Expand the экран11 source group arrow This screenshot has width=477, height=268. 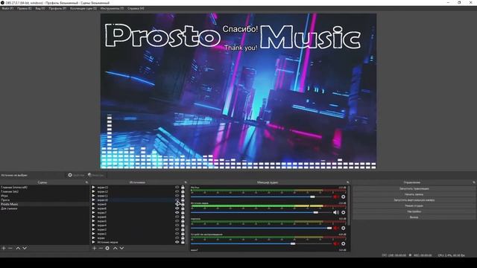[94, 196]
